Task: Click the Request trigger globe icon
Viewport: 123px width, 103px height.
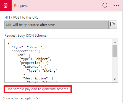Action: [6, 6]
